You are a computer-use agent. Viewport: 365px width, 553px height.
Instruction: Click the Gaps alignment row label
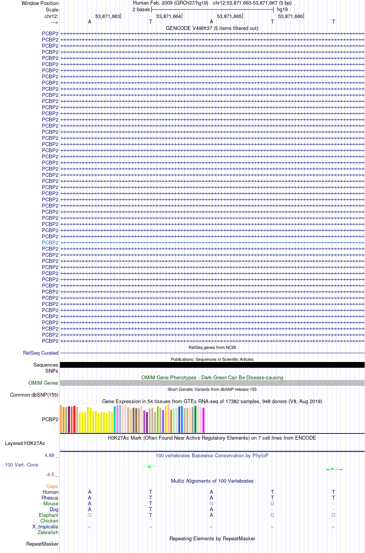[x=52, y=486]
